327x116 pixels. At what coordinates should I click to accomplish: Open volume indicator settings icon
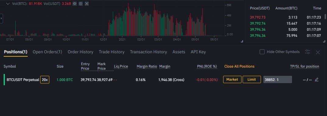[81, 4]
